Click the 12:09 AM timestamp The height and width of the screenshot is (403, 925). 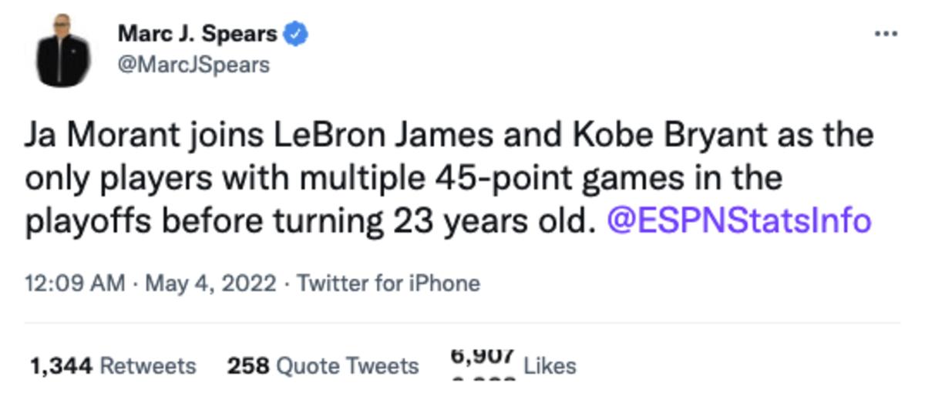click(x=75, y=284)
